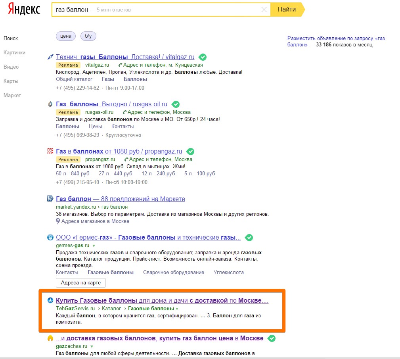
Task: Open the Каталог breadcrumb of TehGazServis.ru
Action: point(111,309)
